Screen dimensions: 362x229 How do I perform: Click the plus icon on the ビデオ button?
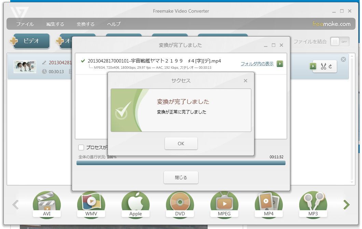tap(14, 41)
